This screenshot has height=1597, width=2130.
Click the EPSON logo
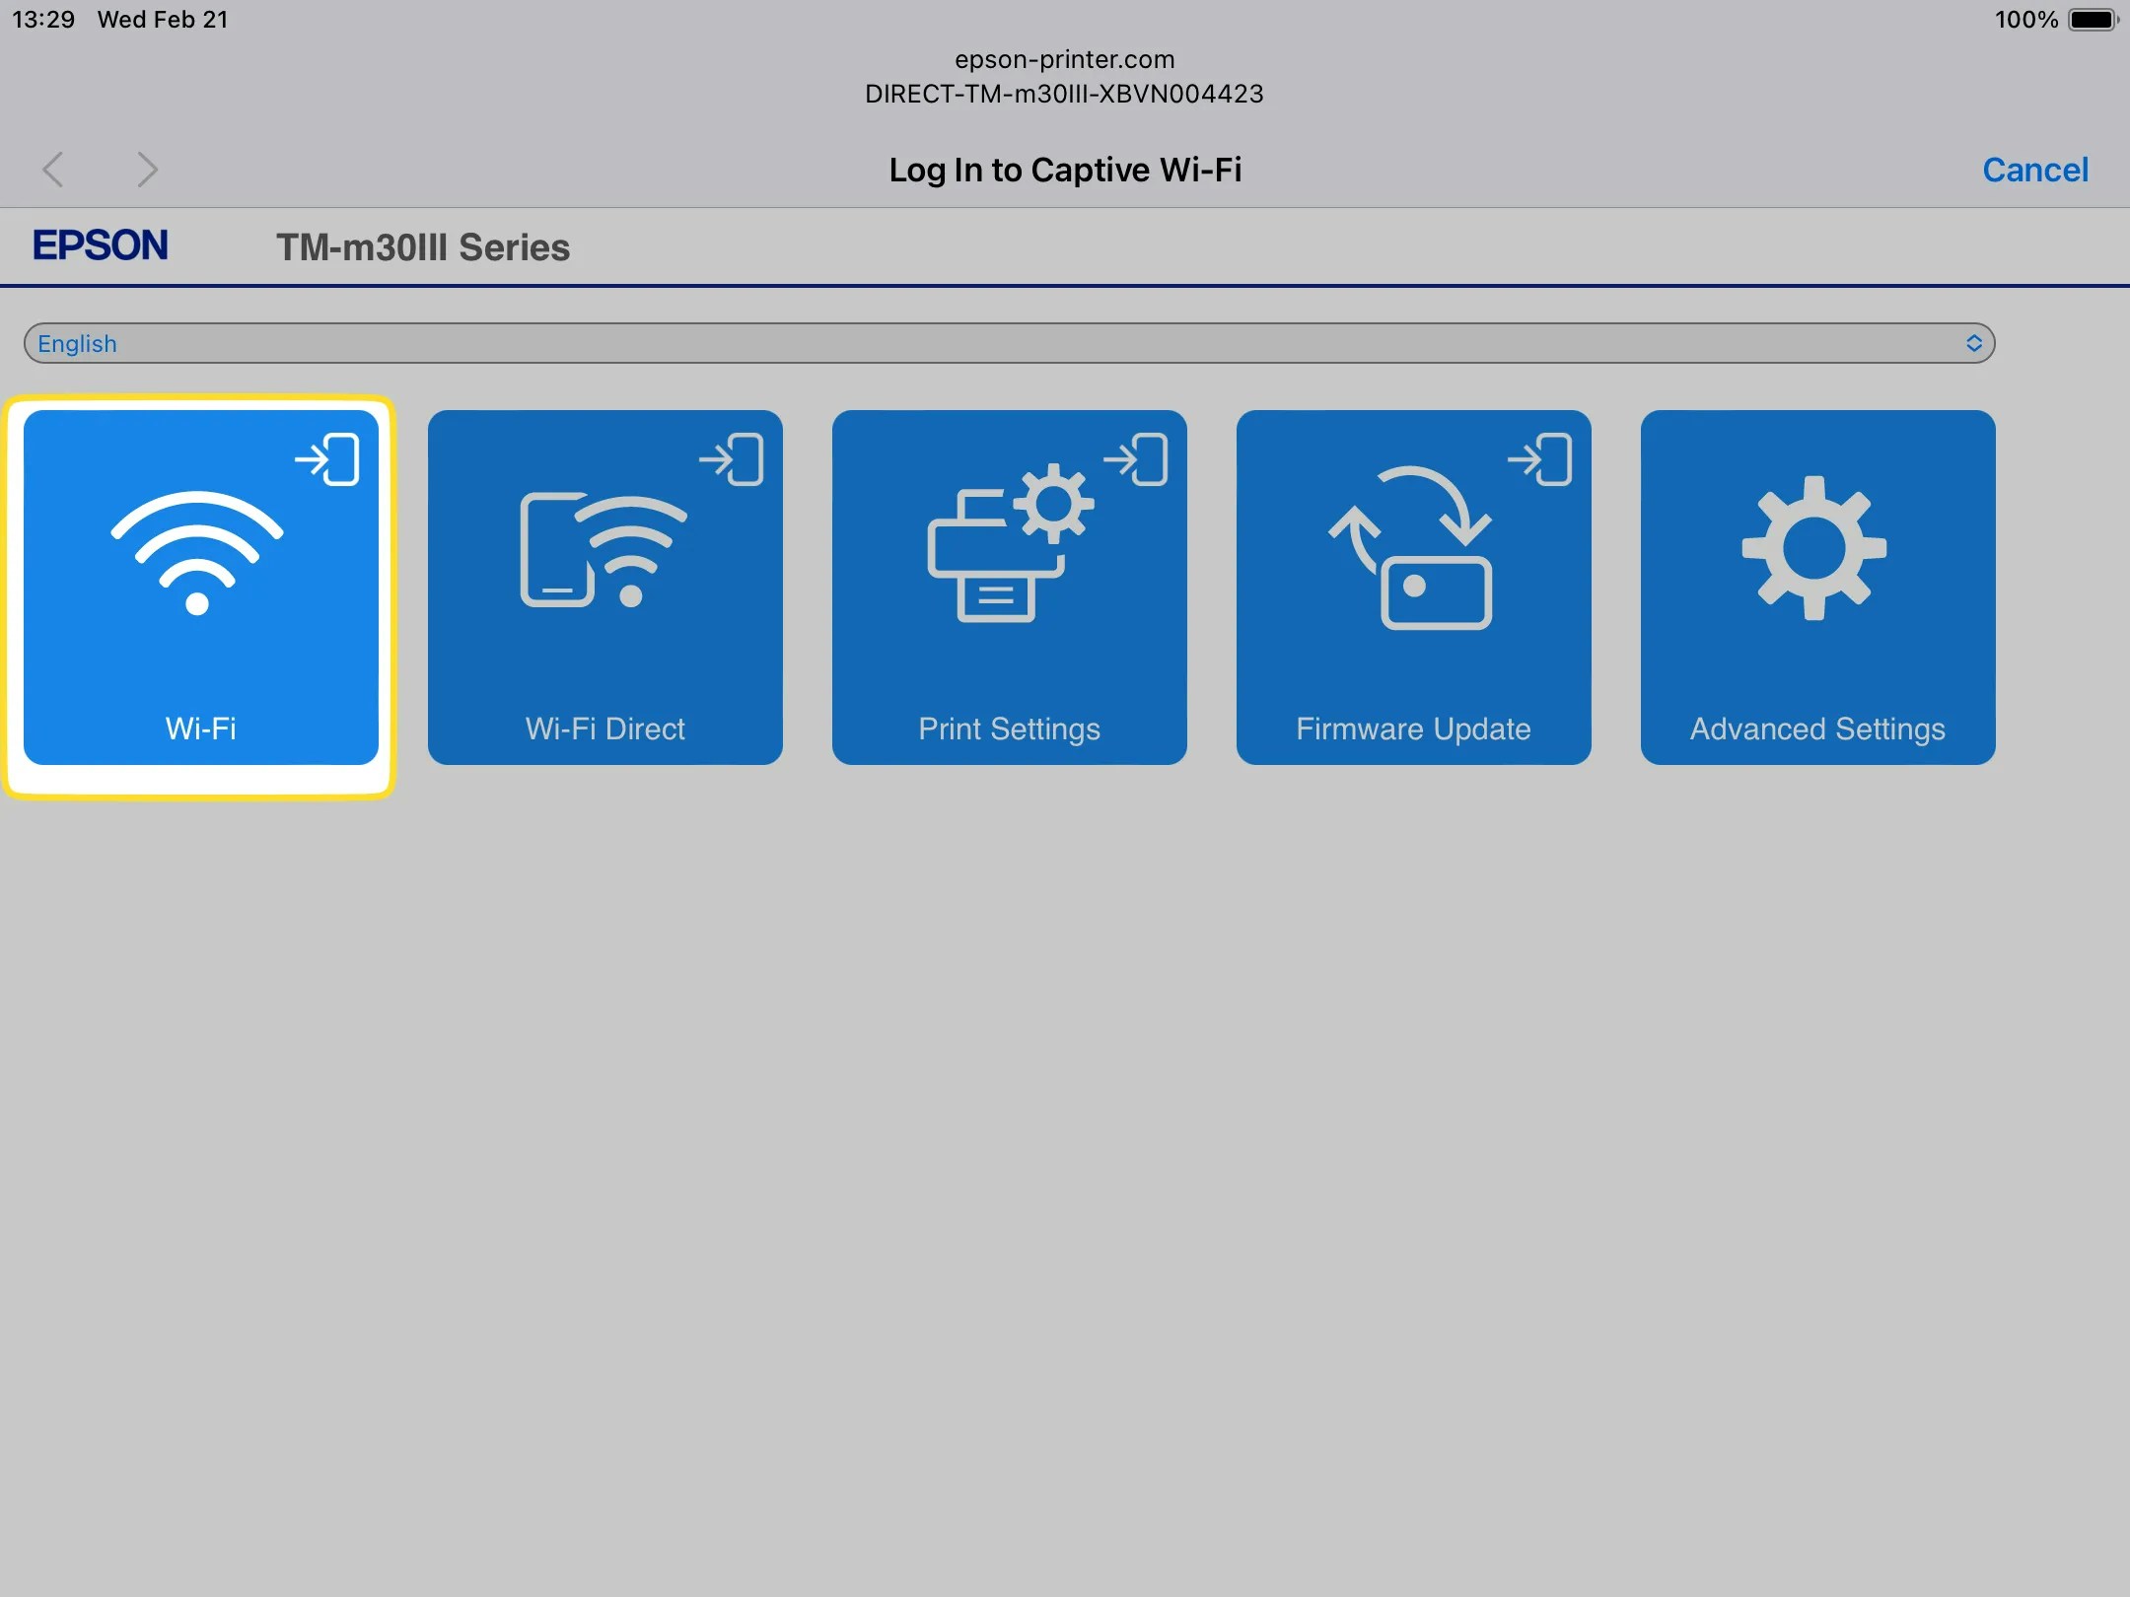101,245
